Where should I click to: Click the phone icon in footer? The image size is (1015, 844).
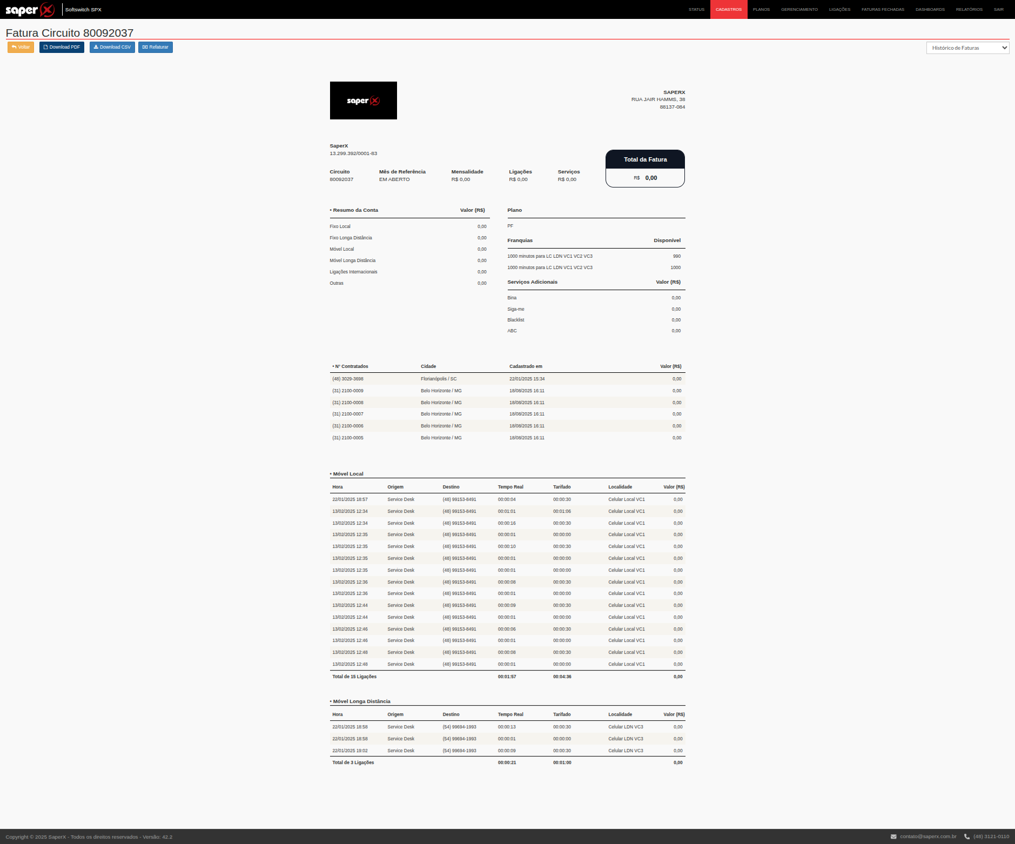[x=967, y=836]
